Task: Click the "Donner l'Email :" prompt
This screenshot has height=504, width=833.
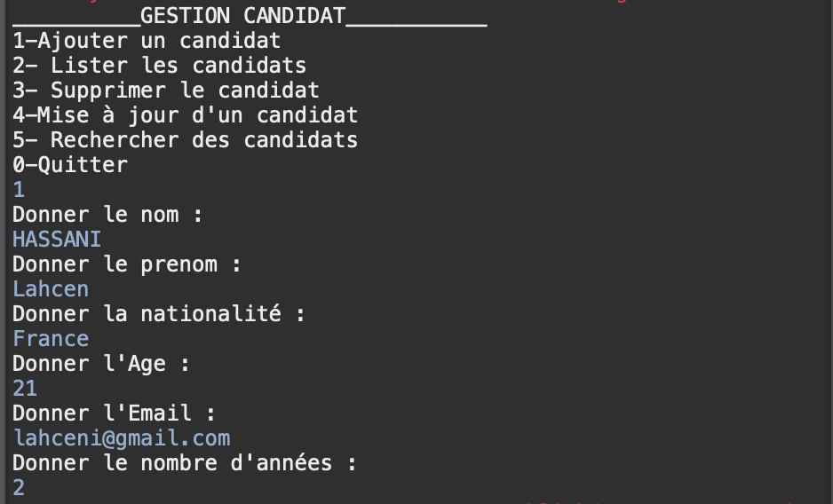Action: tap(115, 413)
